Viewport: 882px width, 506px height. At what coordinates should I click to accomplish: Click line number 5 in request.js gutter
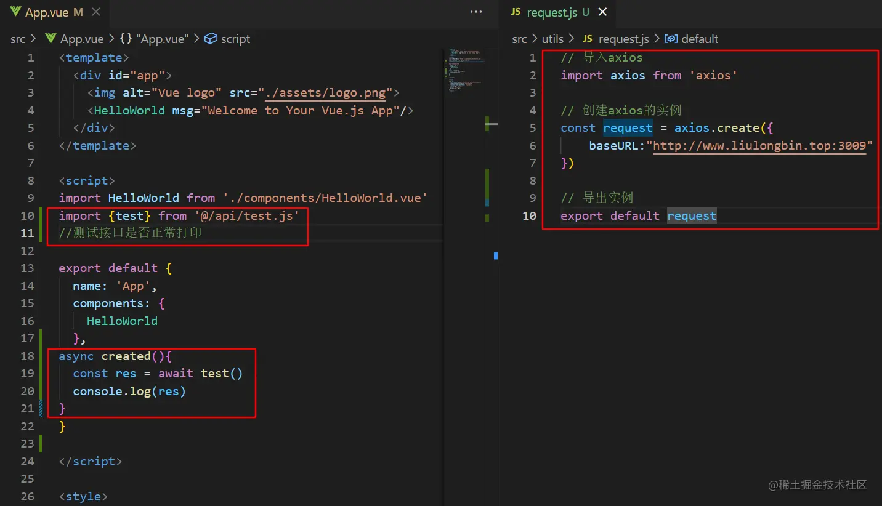(533, 128)
